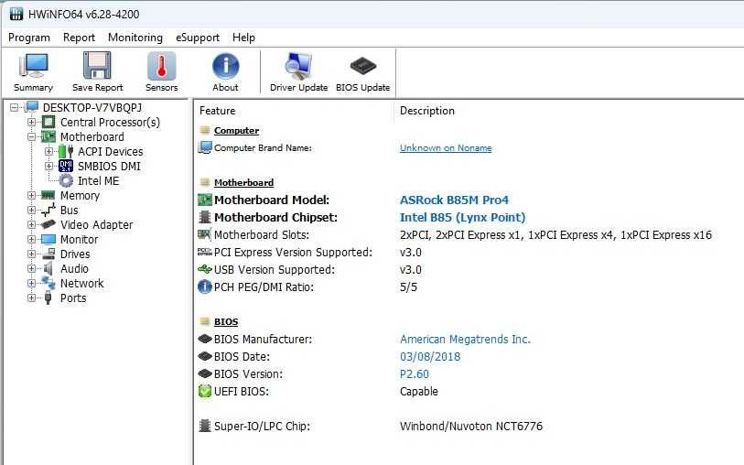Click the 'Motherboard Slots:' row label
Image resolution: width=744 pixels, height=465 pixels.
(x=262, y=235)
